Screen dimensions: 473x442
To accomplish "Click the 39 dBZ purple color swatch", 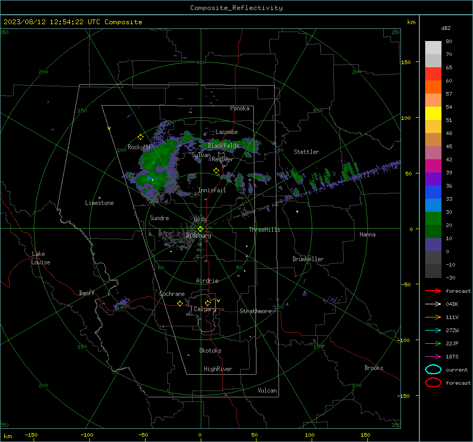I will [433, 179].
